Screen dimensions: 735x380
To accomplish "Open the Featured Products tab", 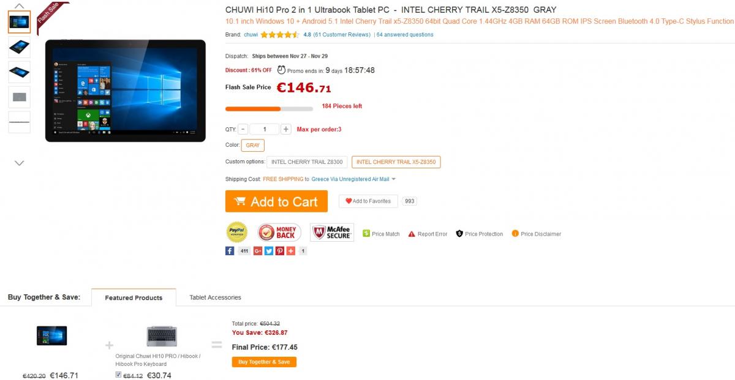I will 134,298.
